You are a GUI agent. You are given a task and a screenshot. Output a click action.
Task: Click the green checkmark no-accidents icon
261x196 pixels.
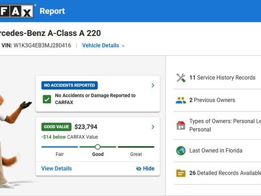[47, 99]
